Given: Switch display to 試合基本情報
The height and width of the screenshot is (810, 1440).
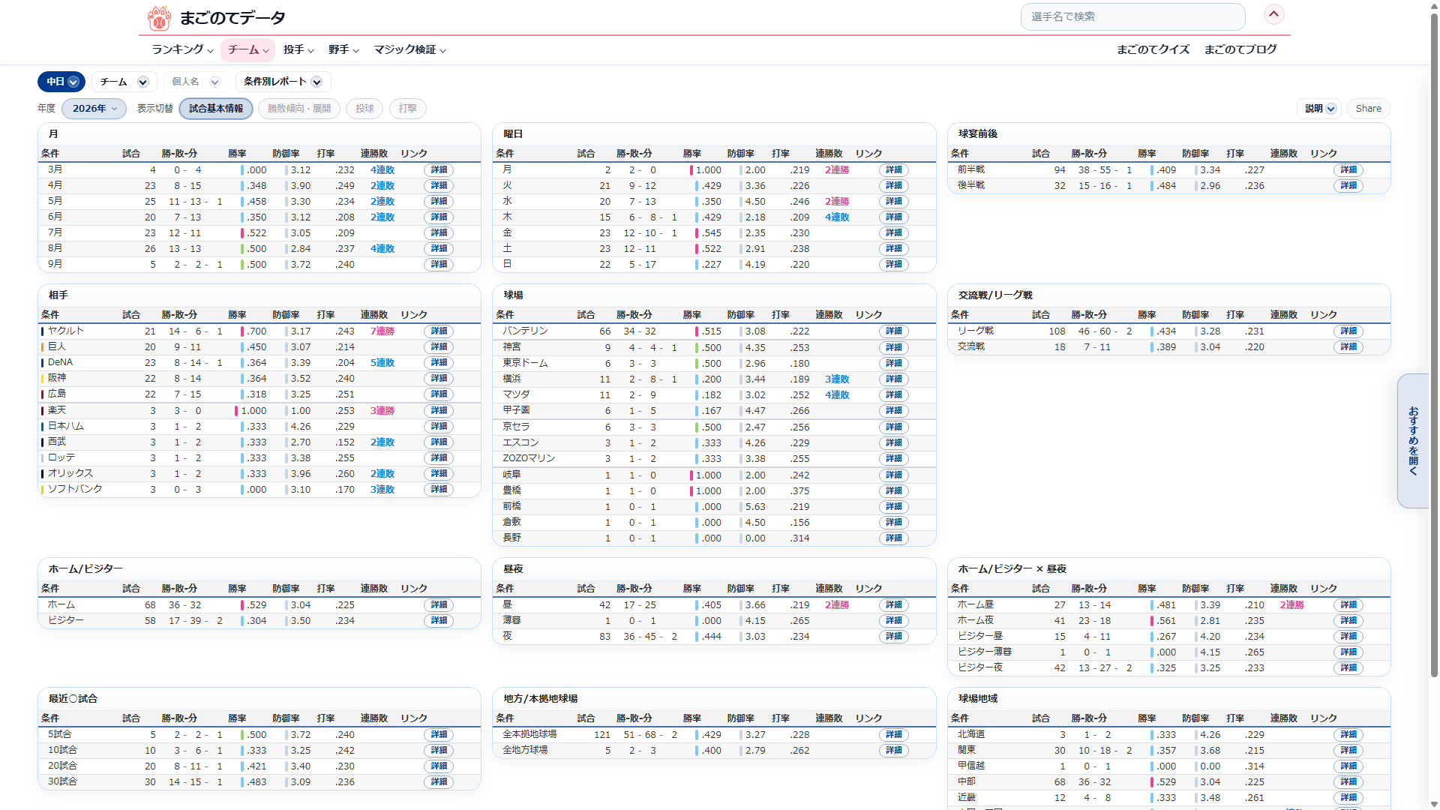Looking at the screenshot, I should coord(216,109).
